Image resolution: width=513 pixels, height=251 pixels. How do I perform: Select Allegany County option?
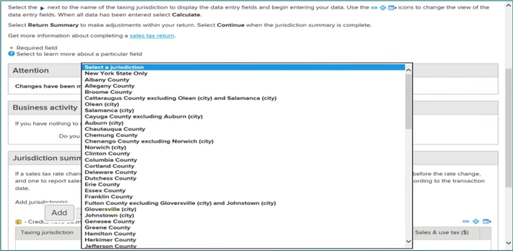tap(243, 86)
